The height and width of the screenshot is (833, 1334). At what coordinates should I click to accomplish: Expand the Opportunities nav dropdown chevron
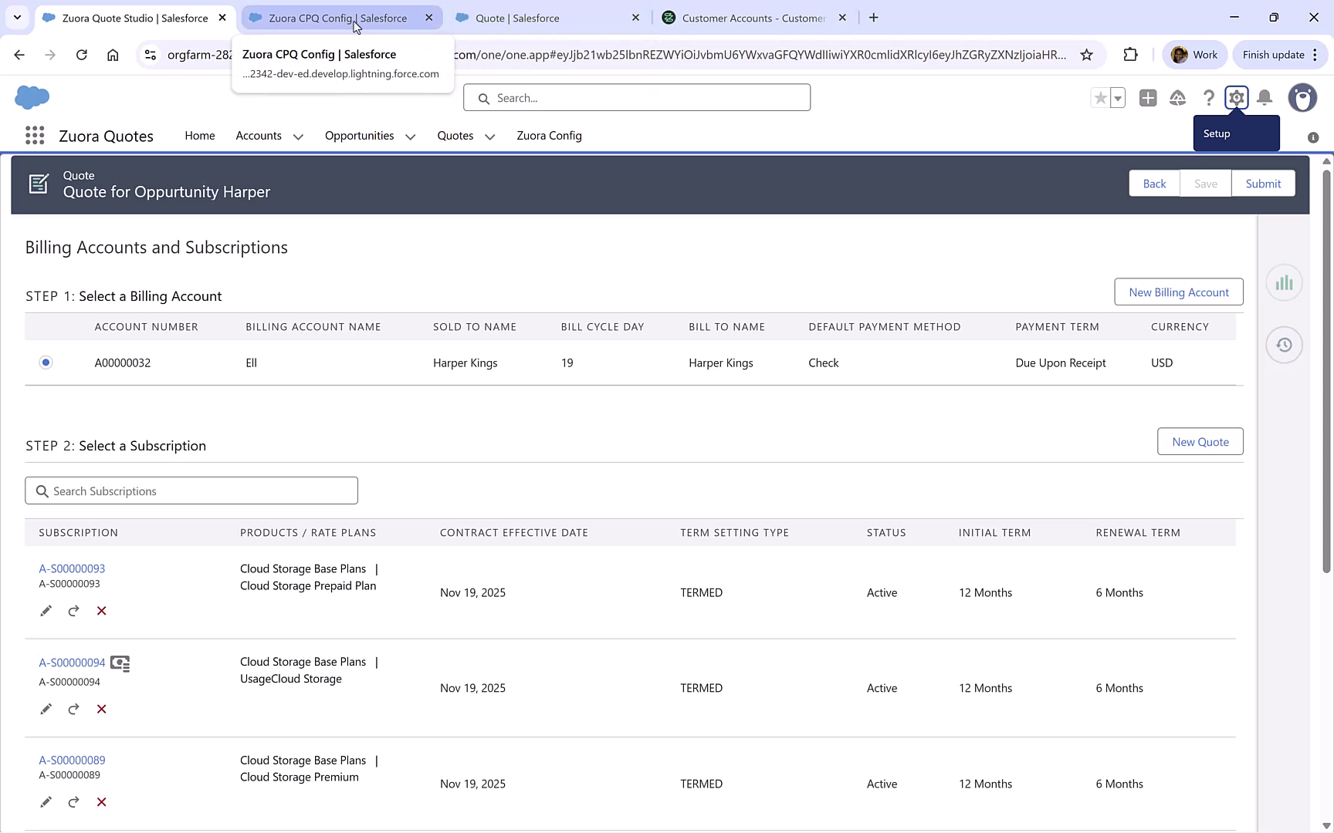pyautogui.click(x=410, y=137)
